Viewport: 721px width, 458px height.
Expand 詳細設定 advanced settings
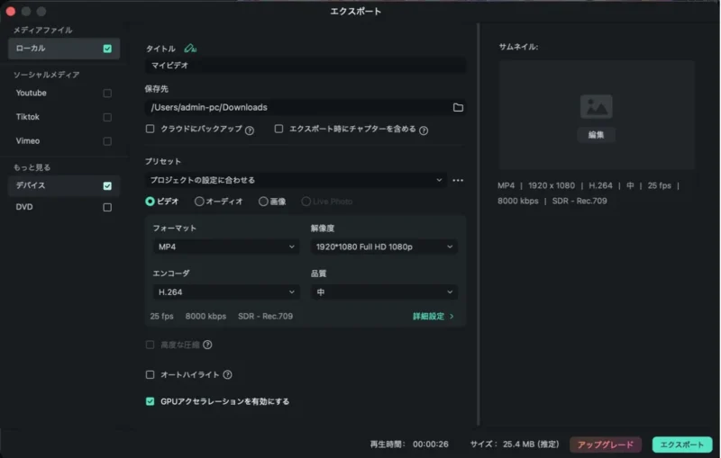[x=434, y=316]
